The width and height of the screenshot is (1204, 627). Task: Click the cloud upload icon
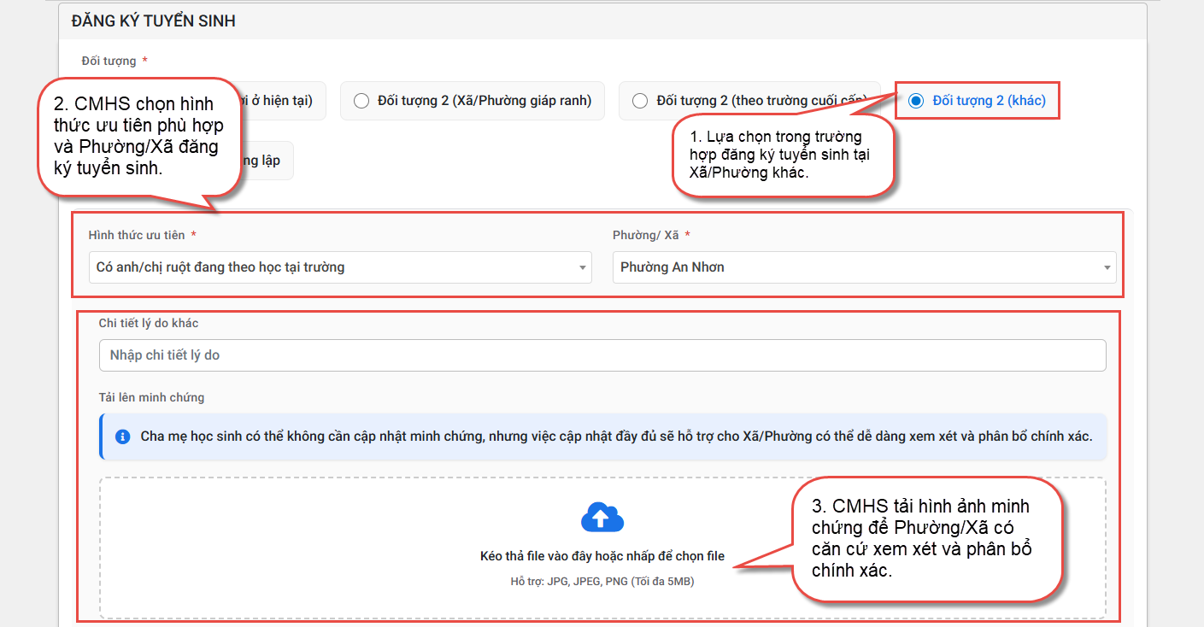[602, 518]
